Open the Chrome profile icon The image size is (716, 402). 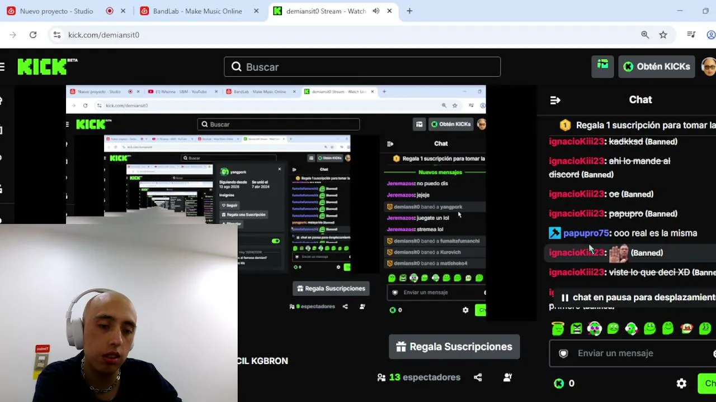point(711,35)
